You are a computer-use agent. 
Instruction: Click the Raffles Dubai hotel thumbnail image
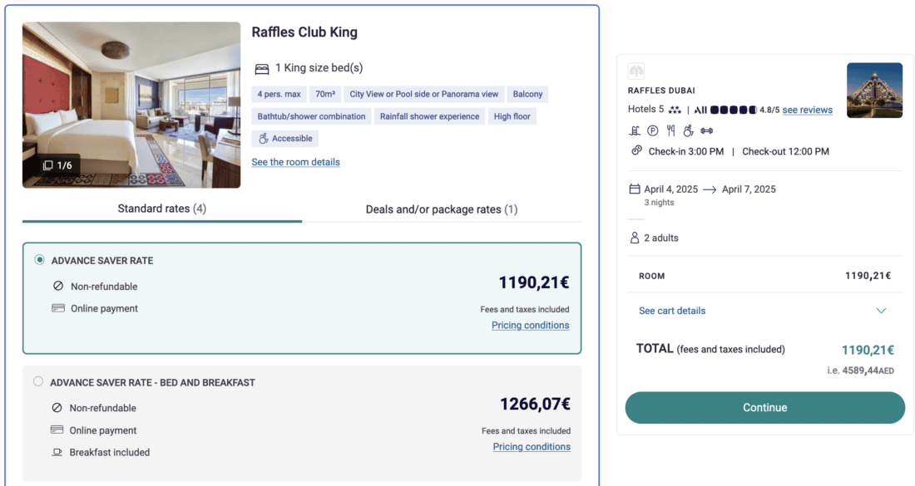874,91
